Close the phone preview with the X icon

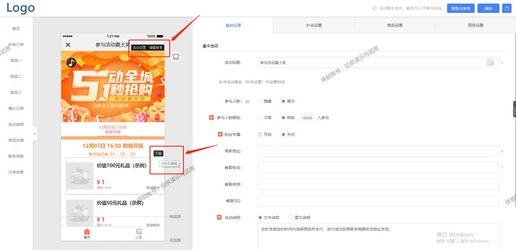[x=68, y=45]
